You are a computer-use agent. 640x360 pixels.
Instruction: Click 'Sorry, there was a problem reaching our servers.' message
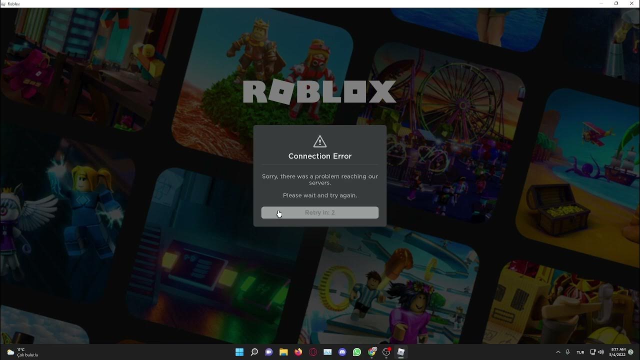(320, 179)
